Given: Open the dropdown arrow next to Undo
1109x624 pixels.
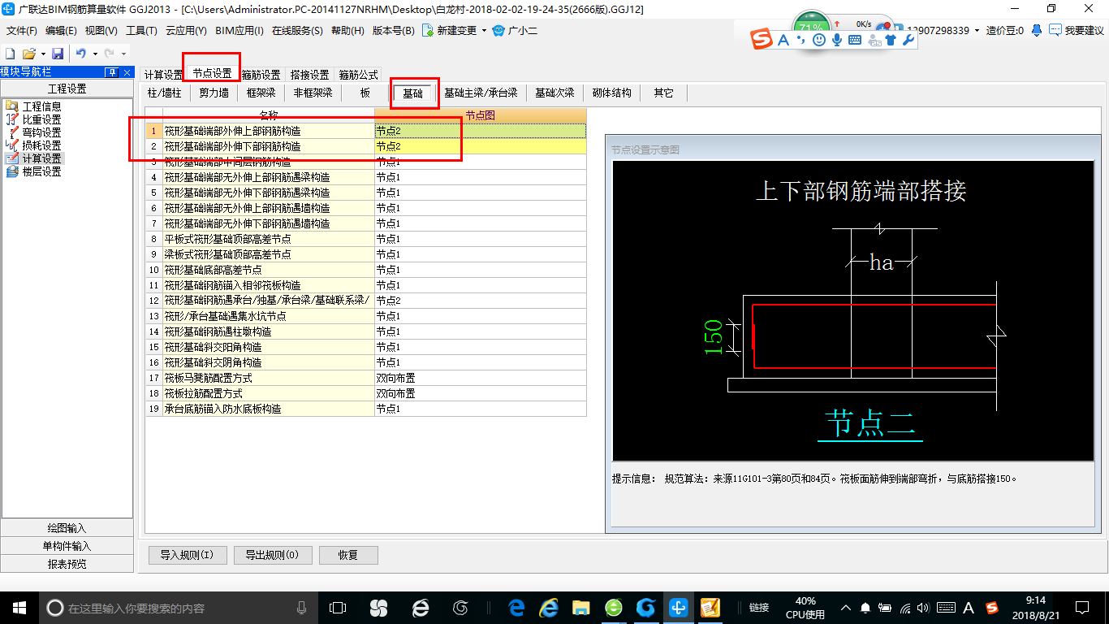Looking at the screenshot, I should (x=94, y=54).
